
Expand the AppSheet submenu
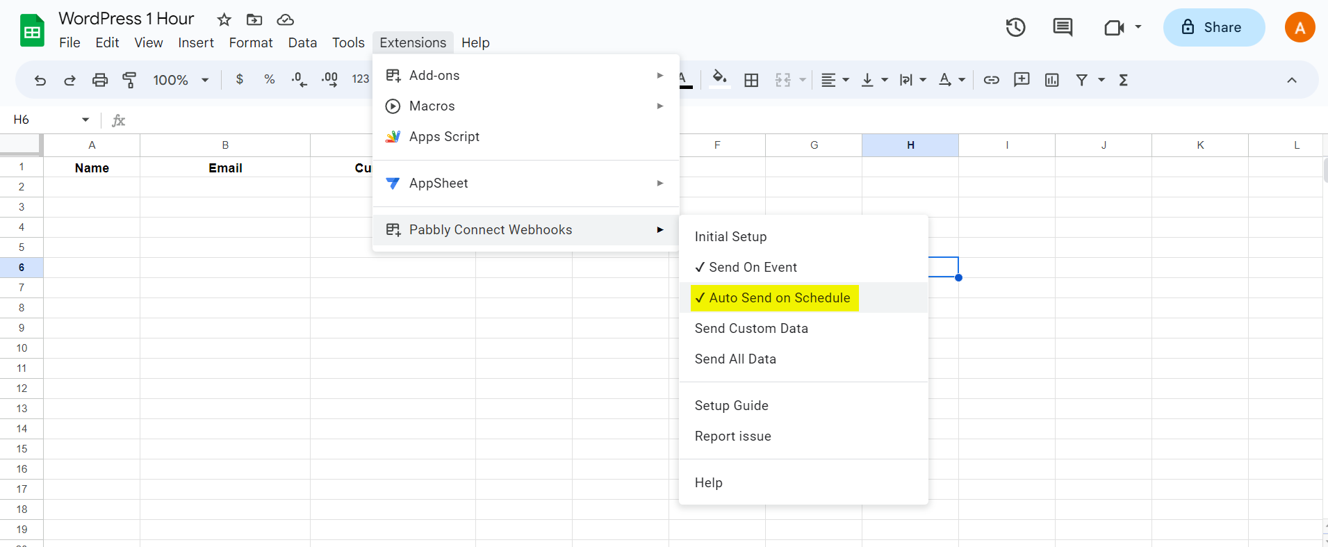coord(525,183)
